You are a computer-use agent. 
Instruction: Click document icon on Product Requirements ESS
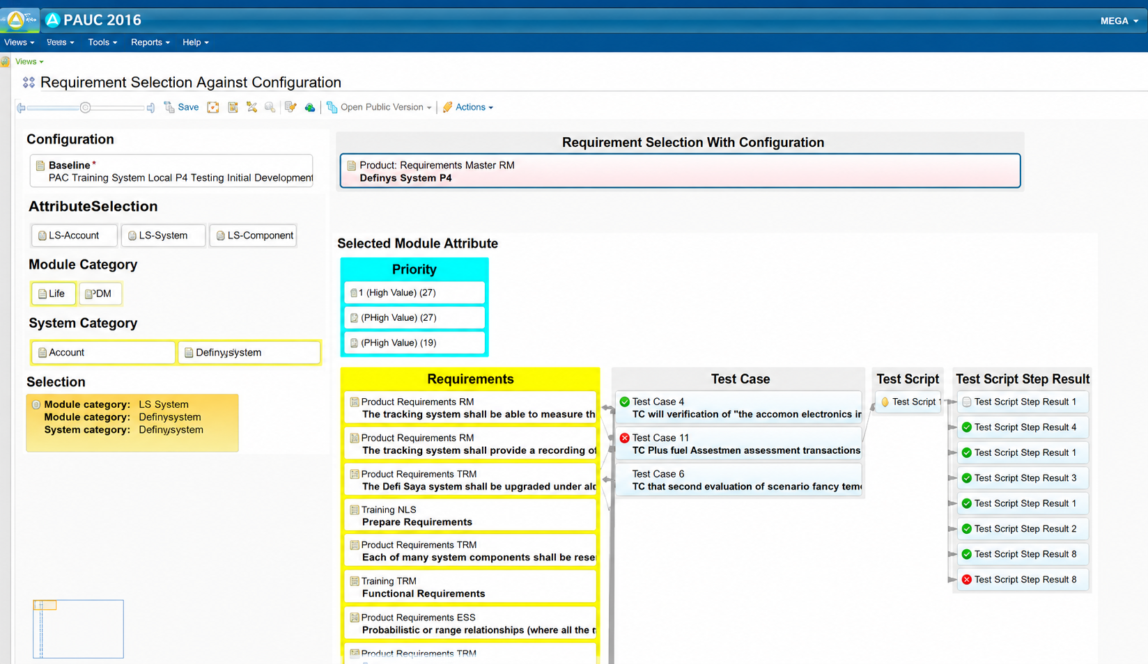tap(355, 617)
